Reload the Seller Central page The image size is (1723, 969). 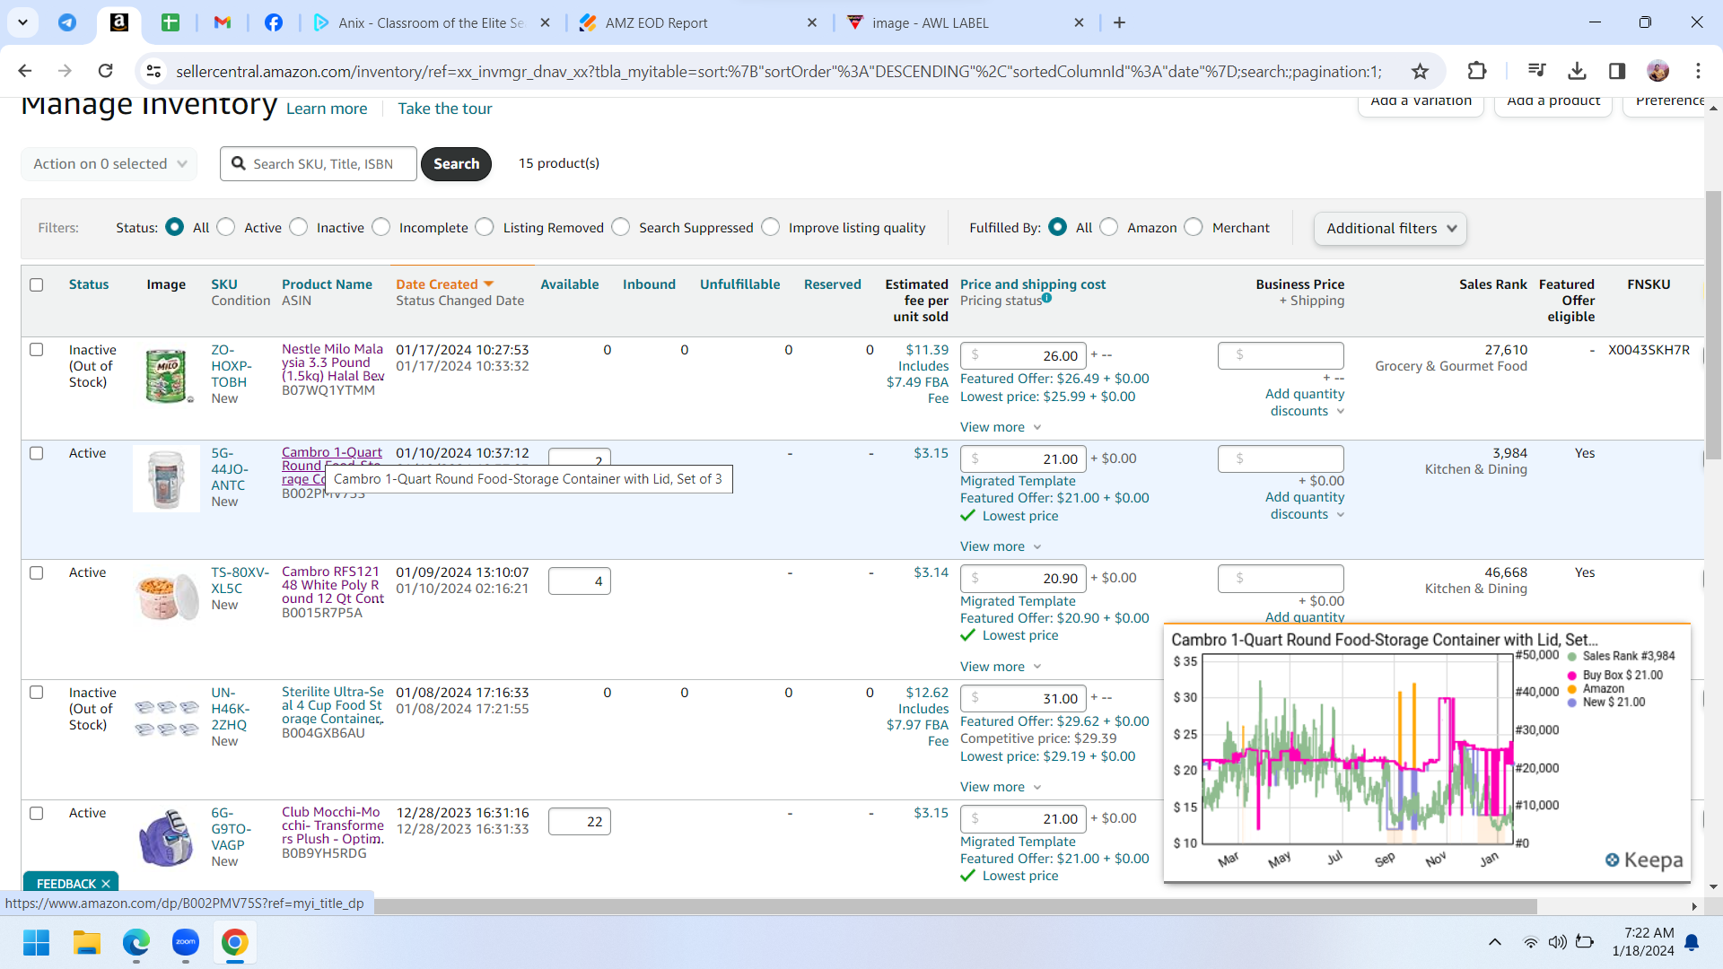(x=105, y=71)
